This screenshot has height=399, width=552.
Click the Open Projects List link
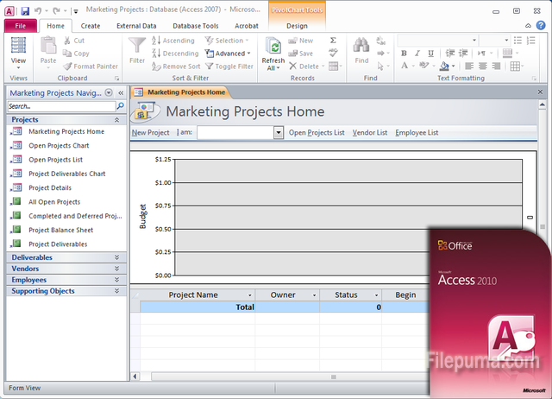coord(316,133)
